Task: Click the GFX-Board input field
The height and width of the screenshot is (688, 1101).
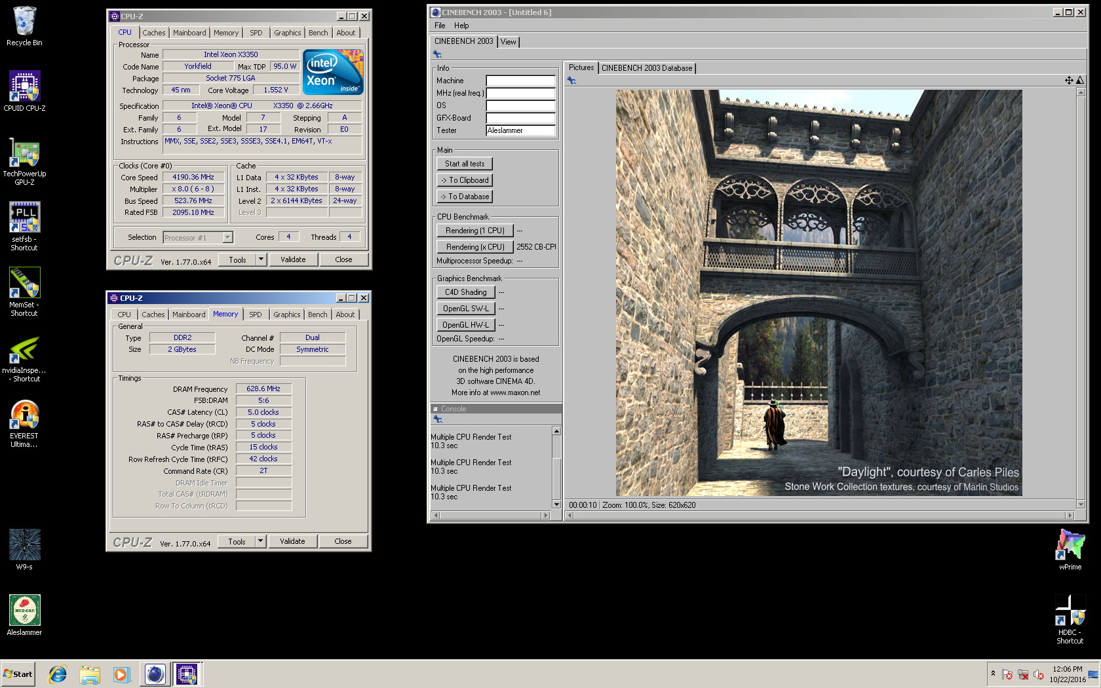Action: pyautogui.click(x=521, y=118)
